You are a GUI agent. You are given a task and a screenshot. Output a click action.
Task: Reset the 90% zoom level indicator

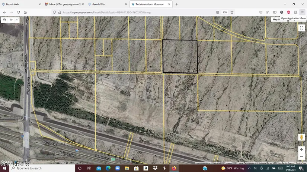(x=225, y=12)
